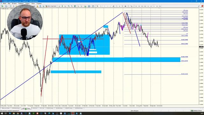Switch to #USDX,Daily chart tab
Image resolution: width=204 pixels, height=115 pixels.
tap(50, 108)
